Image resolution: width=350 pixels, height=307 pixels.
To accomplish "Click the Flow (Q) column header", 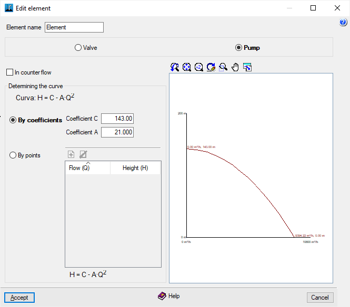I will pyautogui.click(x=88, y=168).
